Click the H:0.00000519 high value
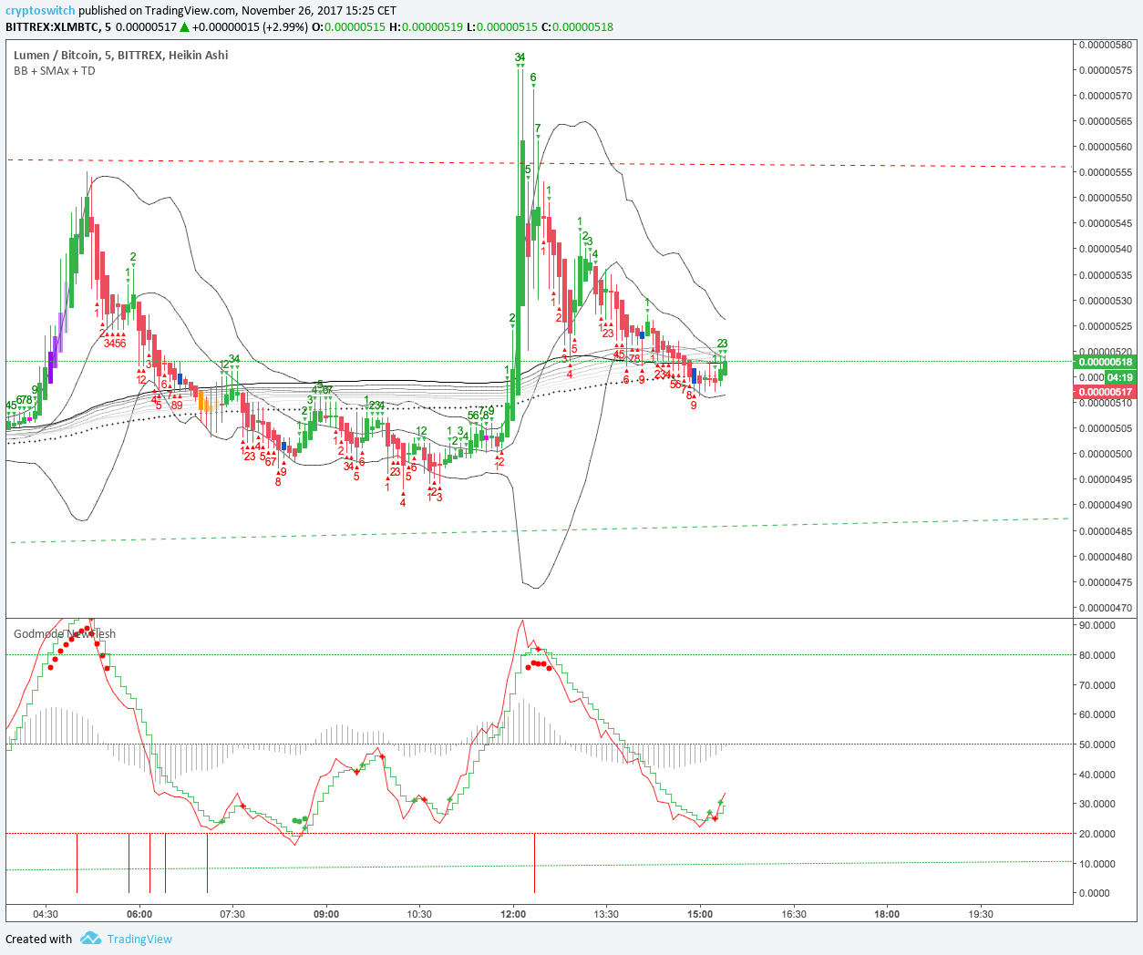 426,26
